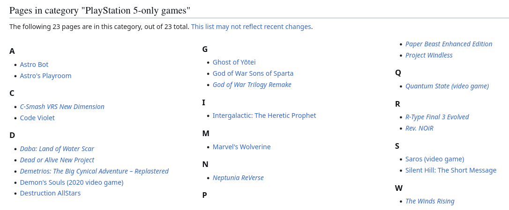This screenshot has width=509, height=210.
Task: Select Dead or Alive New Project link
Action: click(57, 160)
